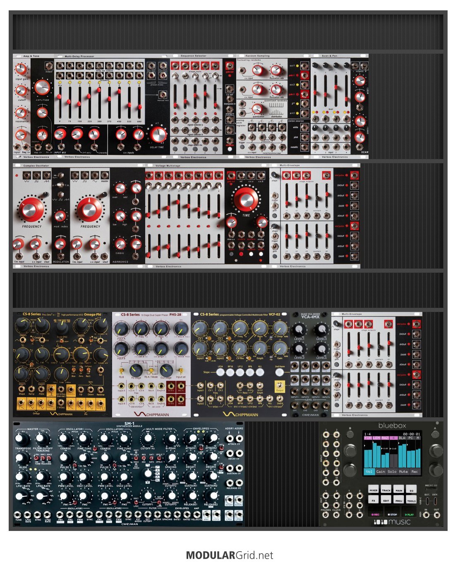Screen dimensions: 460x564
Task: Open the EQ page on bluebox
Action: pos(411,489)
